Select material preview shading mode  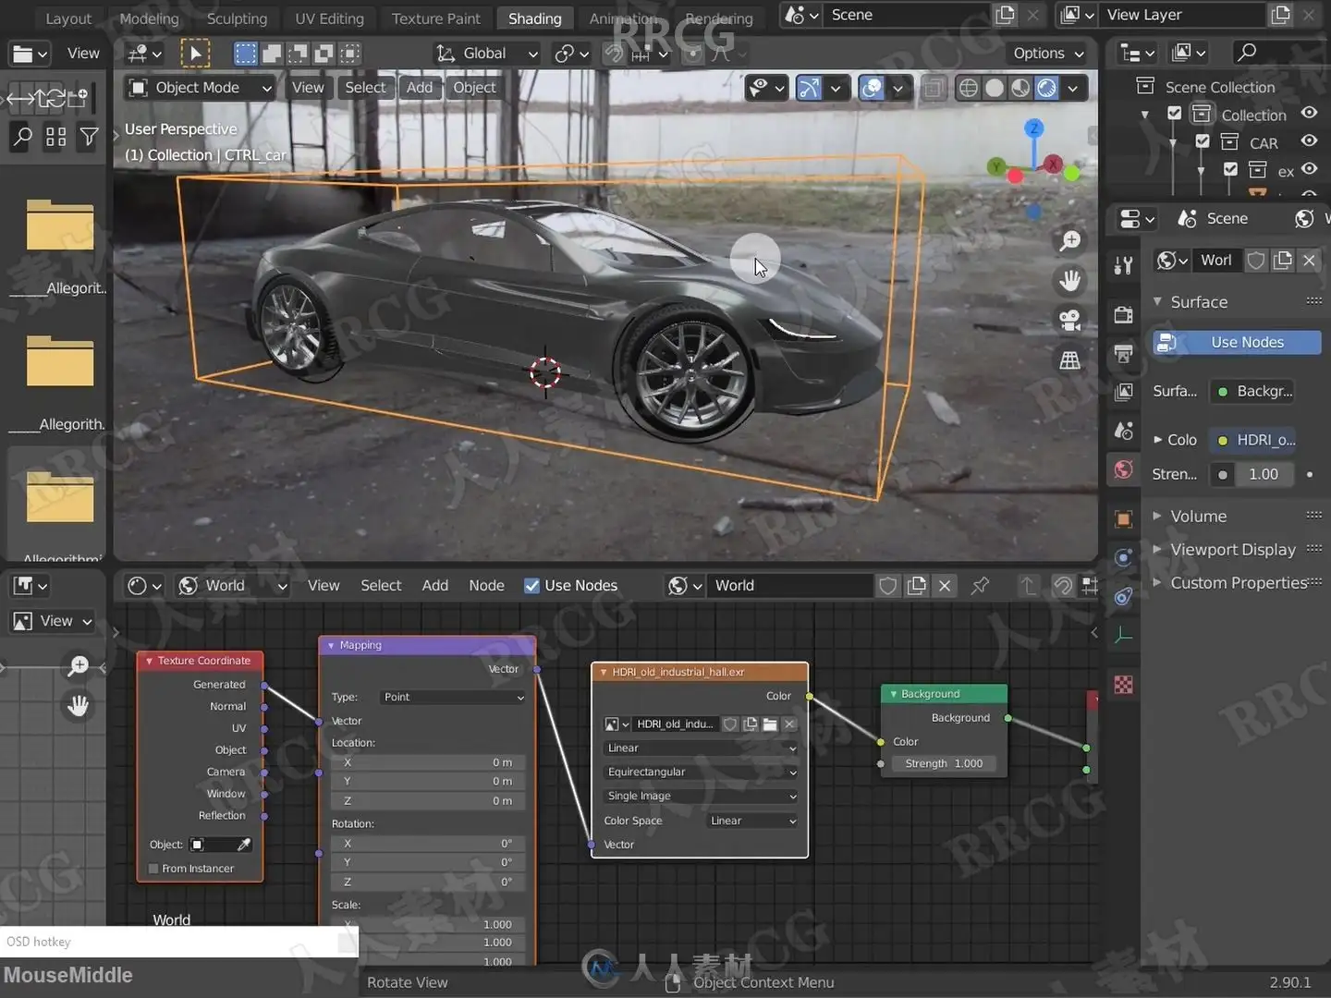click(1020, 88)
